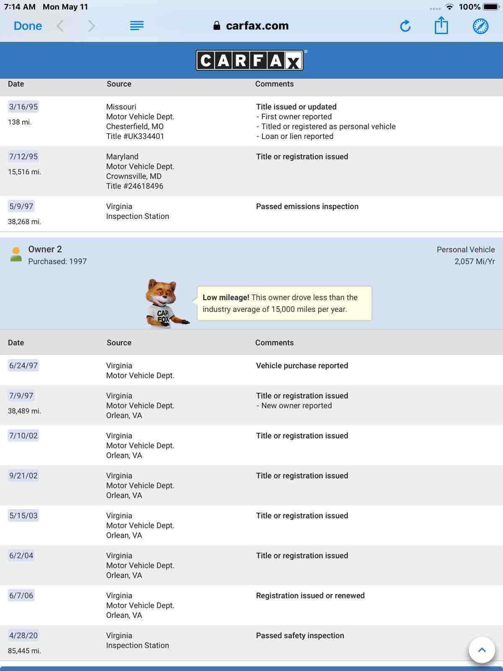The height and width of the screenshot is (671, 503).
Task: Click 'Passed emissions inspection' comment
Action: coord(307,206)
